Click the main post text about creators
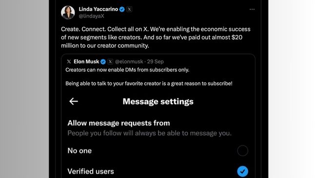This screenshot has height=178, width=317. click(x=156, y=37)
